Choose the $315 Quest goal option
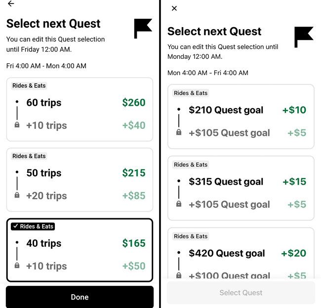This screenshot has height=308, width=321. [241, 188]
